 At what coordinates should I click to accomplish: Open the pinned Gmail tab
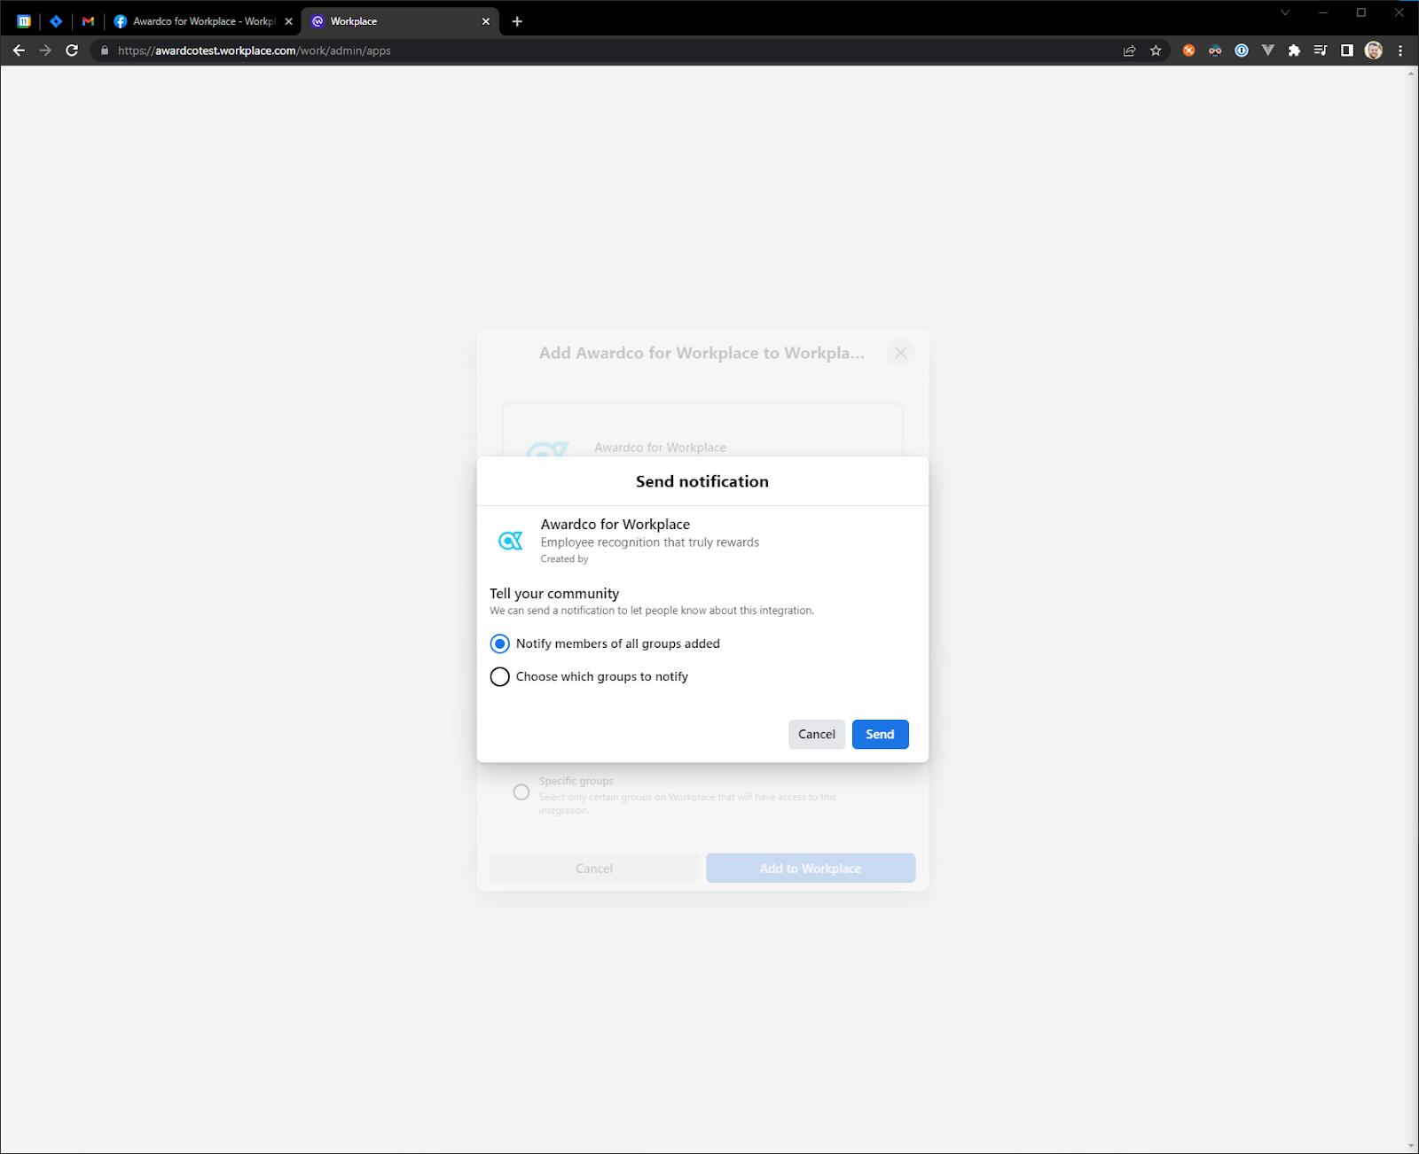tap(88, 21)
